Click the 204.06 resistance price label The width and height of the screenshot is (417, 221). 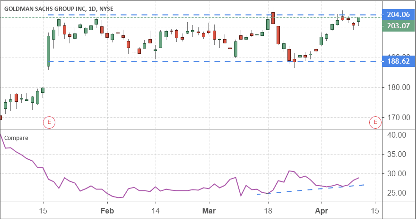[x=398, y=15]
